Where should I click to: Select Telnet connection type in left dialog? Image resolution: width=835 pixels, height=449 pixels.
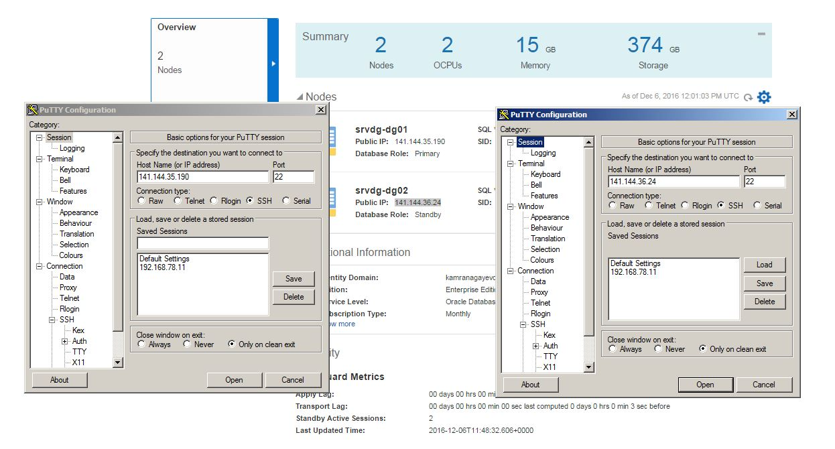click(x=178, y=201)
